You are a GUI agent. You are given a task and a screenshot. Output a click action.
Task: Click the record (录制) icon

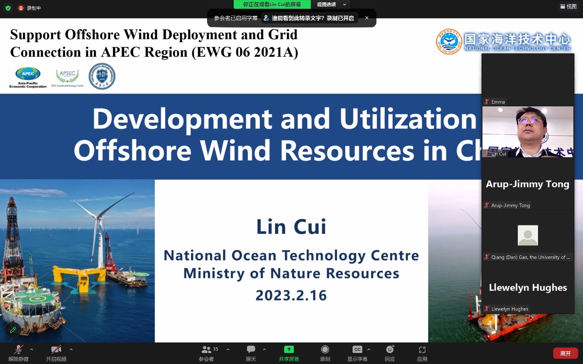pos(325,350)
